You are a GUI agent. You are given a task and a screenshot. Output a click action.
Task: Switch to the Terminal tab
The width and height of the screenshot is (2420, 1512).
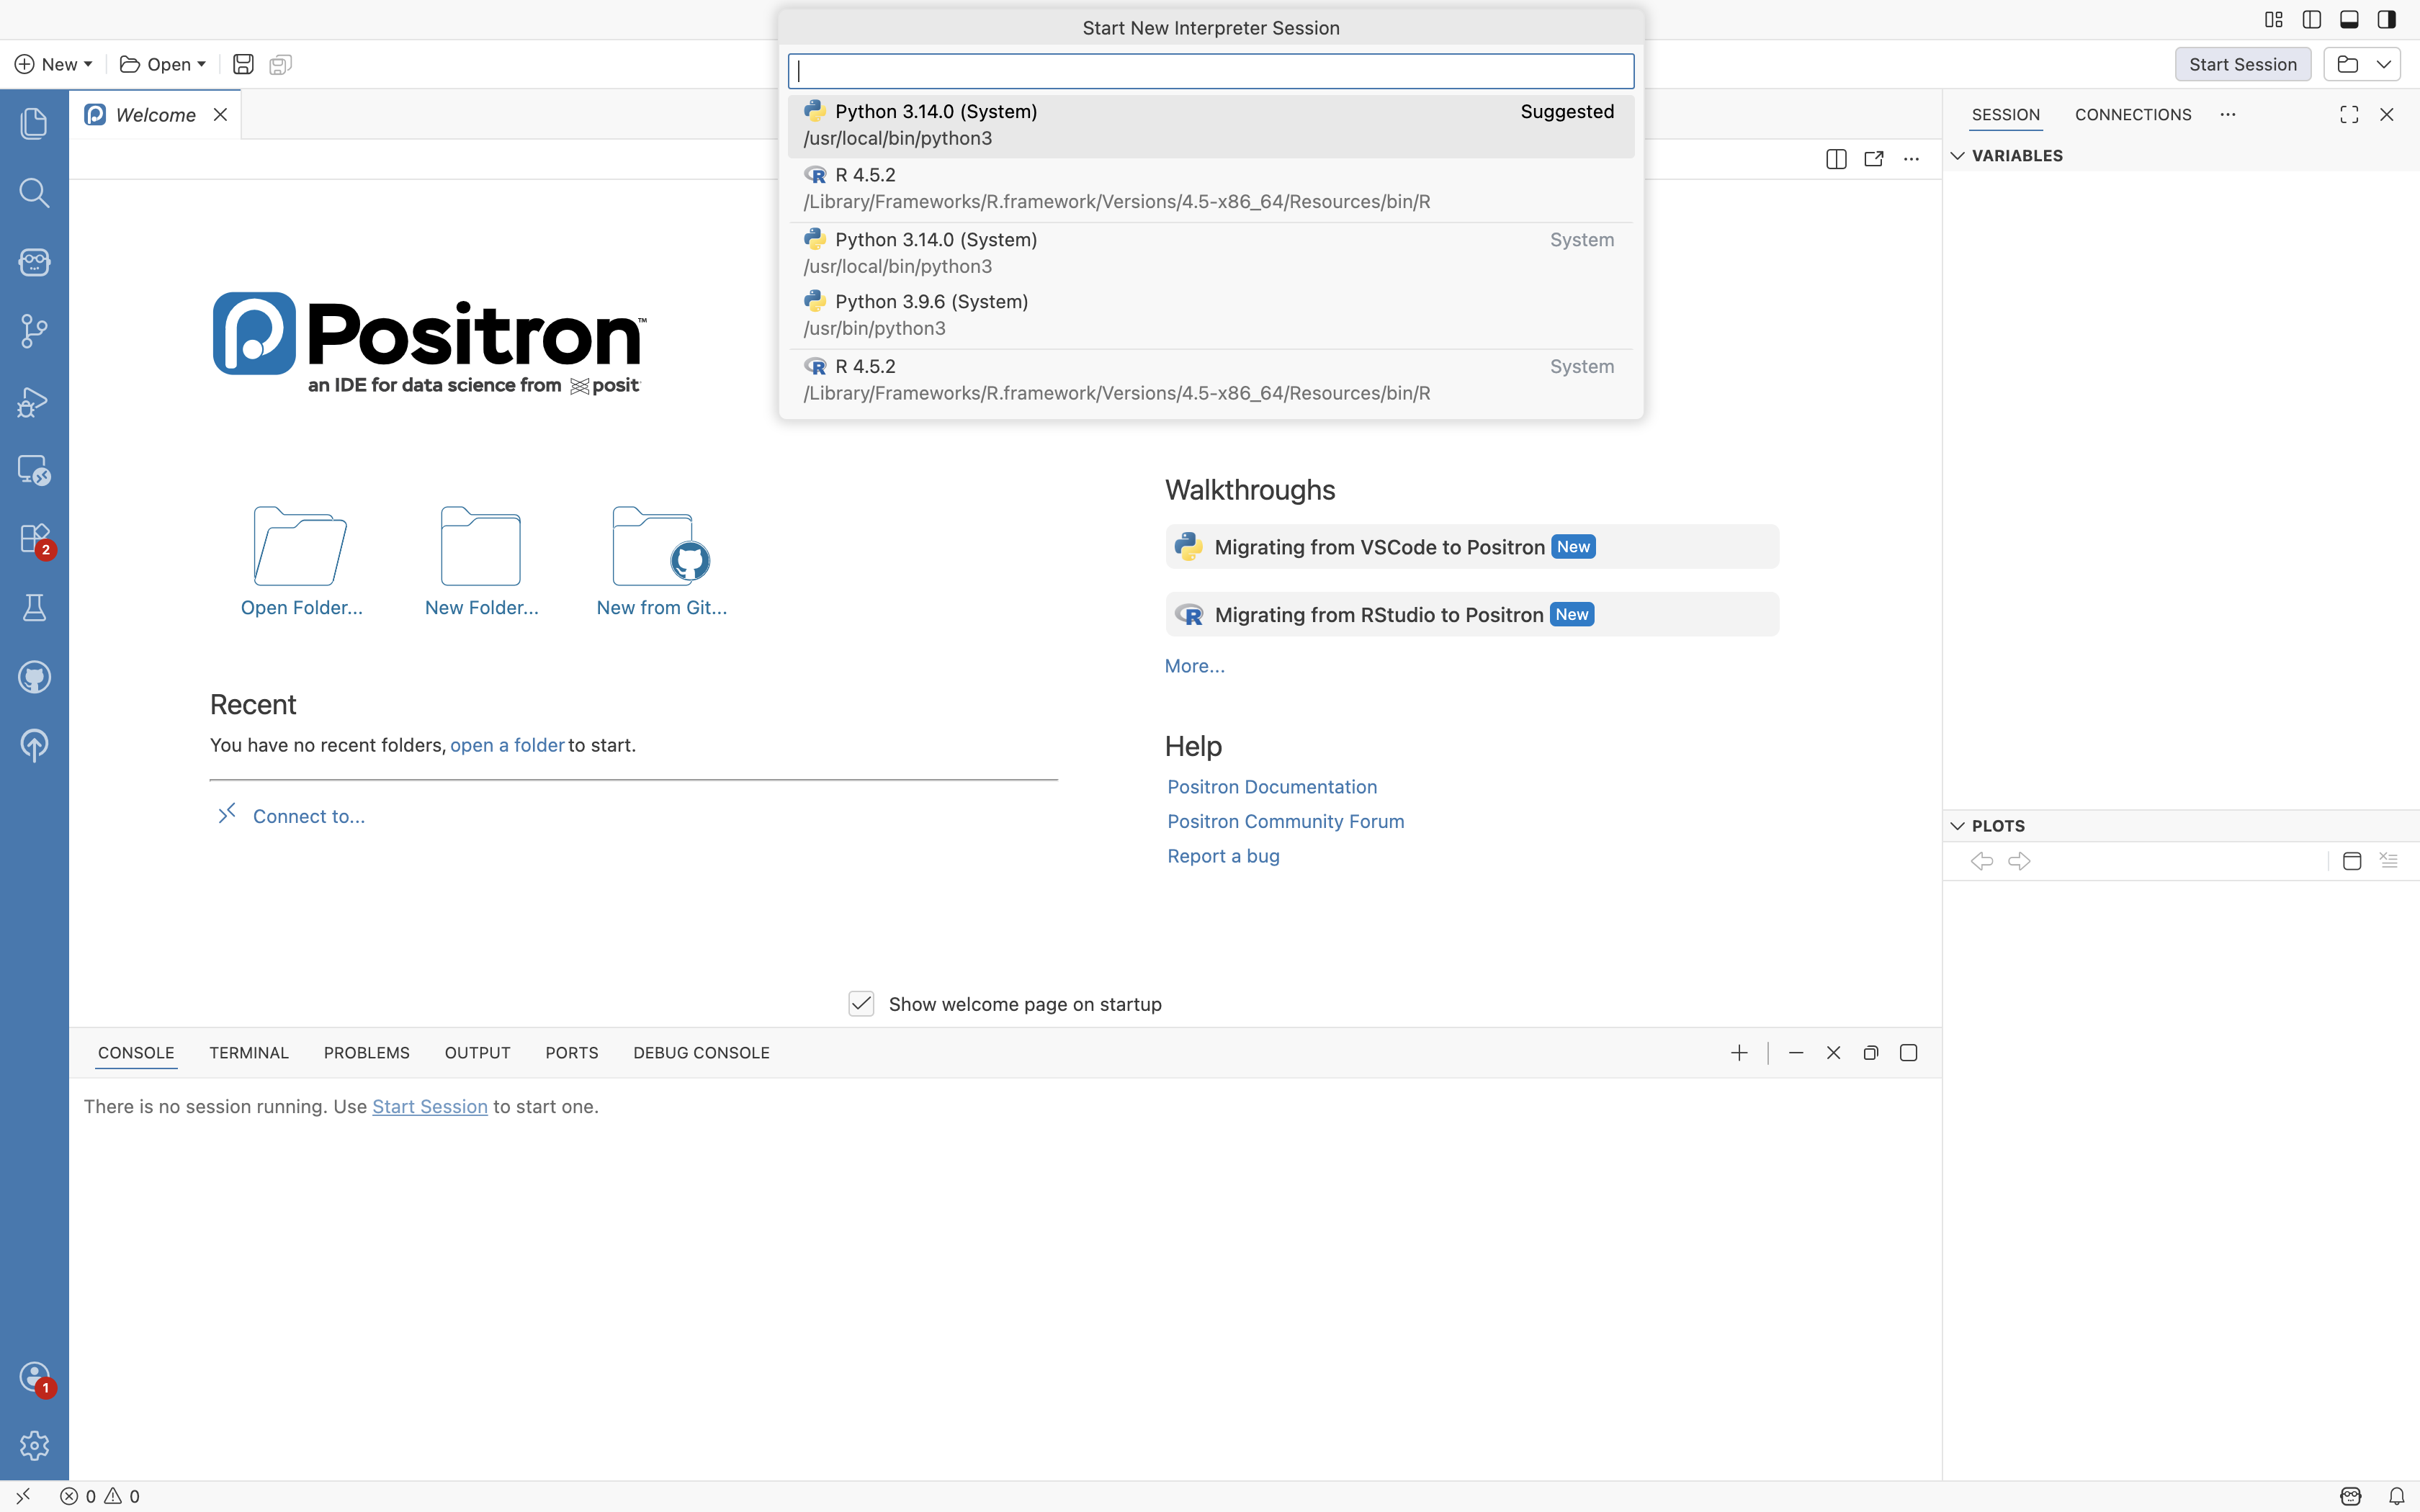tap(249, 1053)
